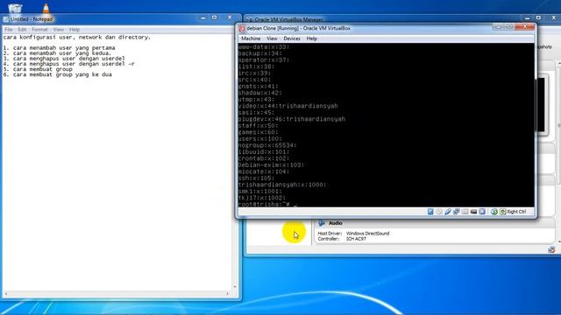The image size is (561, 315).
Task: Close the debian Clone VirtualBox window
Action: 525,27
